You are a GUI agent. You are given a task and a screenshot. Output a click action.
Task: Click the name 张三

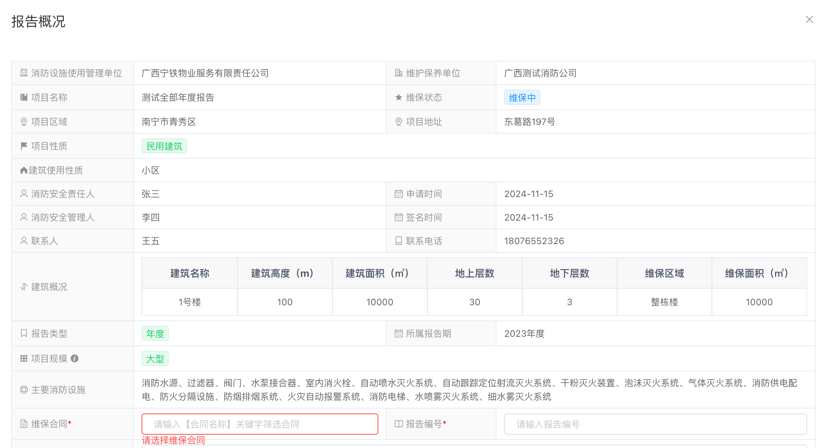151,194
